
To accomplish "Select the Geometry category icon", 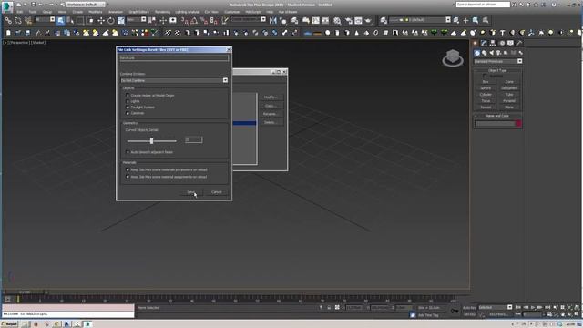I will point(477,53).
